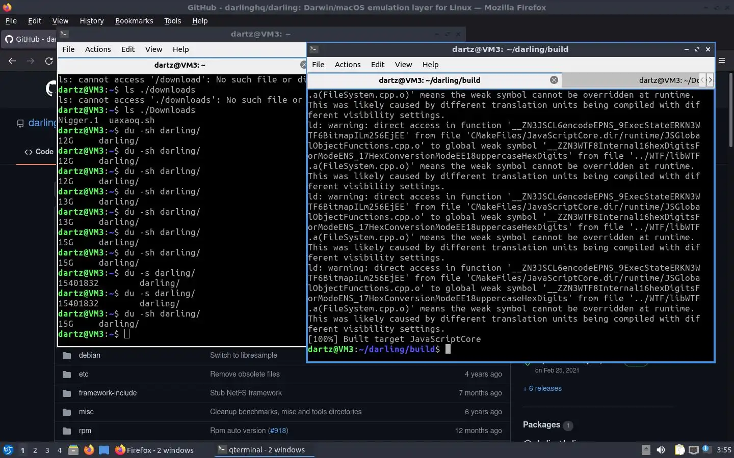Click the framework-include folder icon

pyautogui.click(x=67, y=393)
